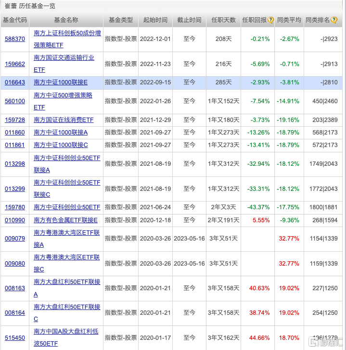Select the 44.66% return cell
The height and width of the screenshot is (350, 346).
[257, 338]
